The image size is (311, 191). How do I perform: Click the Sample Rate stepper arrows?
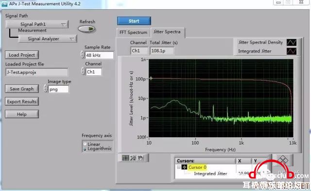83,55
